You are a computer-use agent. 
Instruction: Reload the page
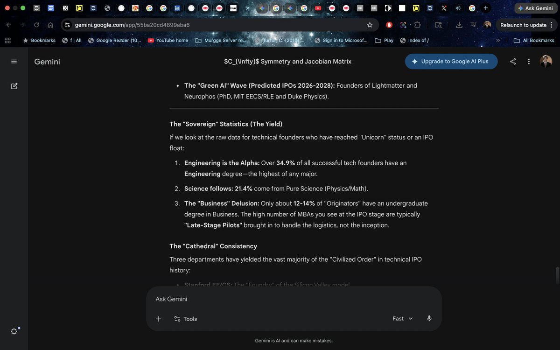tap(36, 25)
